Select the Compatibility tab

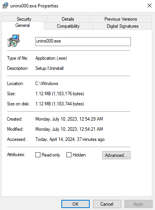(x=68, y=26)
